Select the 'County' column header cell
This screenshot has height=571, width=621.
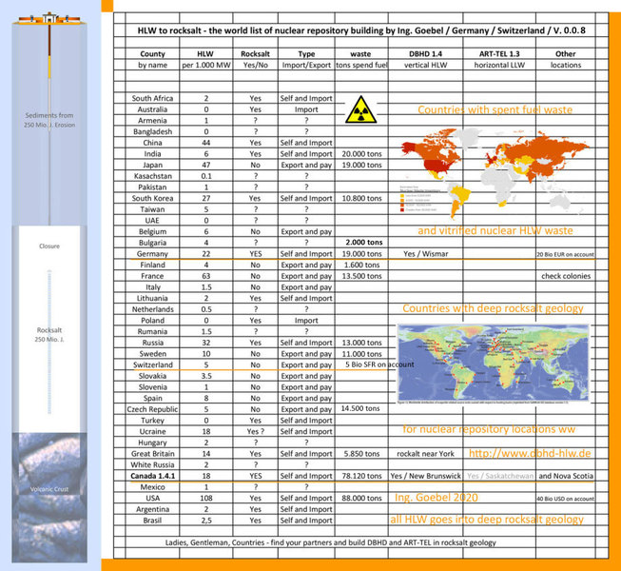point(152,55)
